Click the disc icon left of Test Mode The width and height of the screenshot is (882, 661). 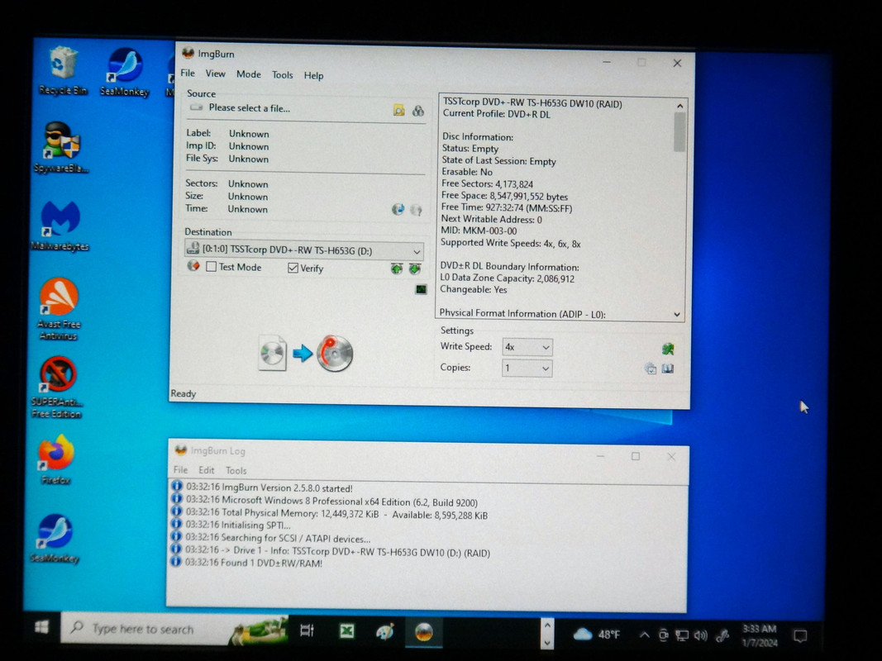(193, 266)
